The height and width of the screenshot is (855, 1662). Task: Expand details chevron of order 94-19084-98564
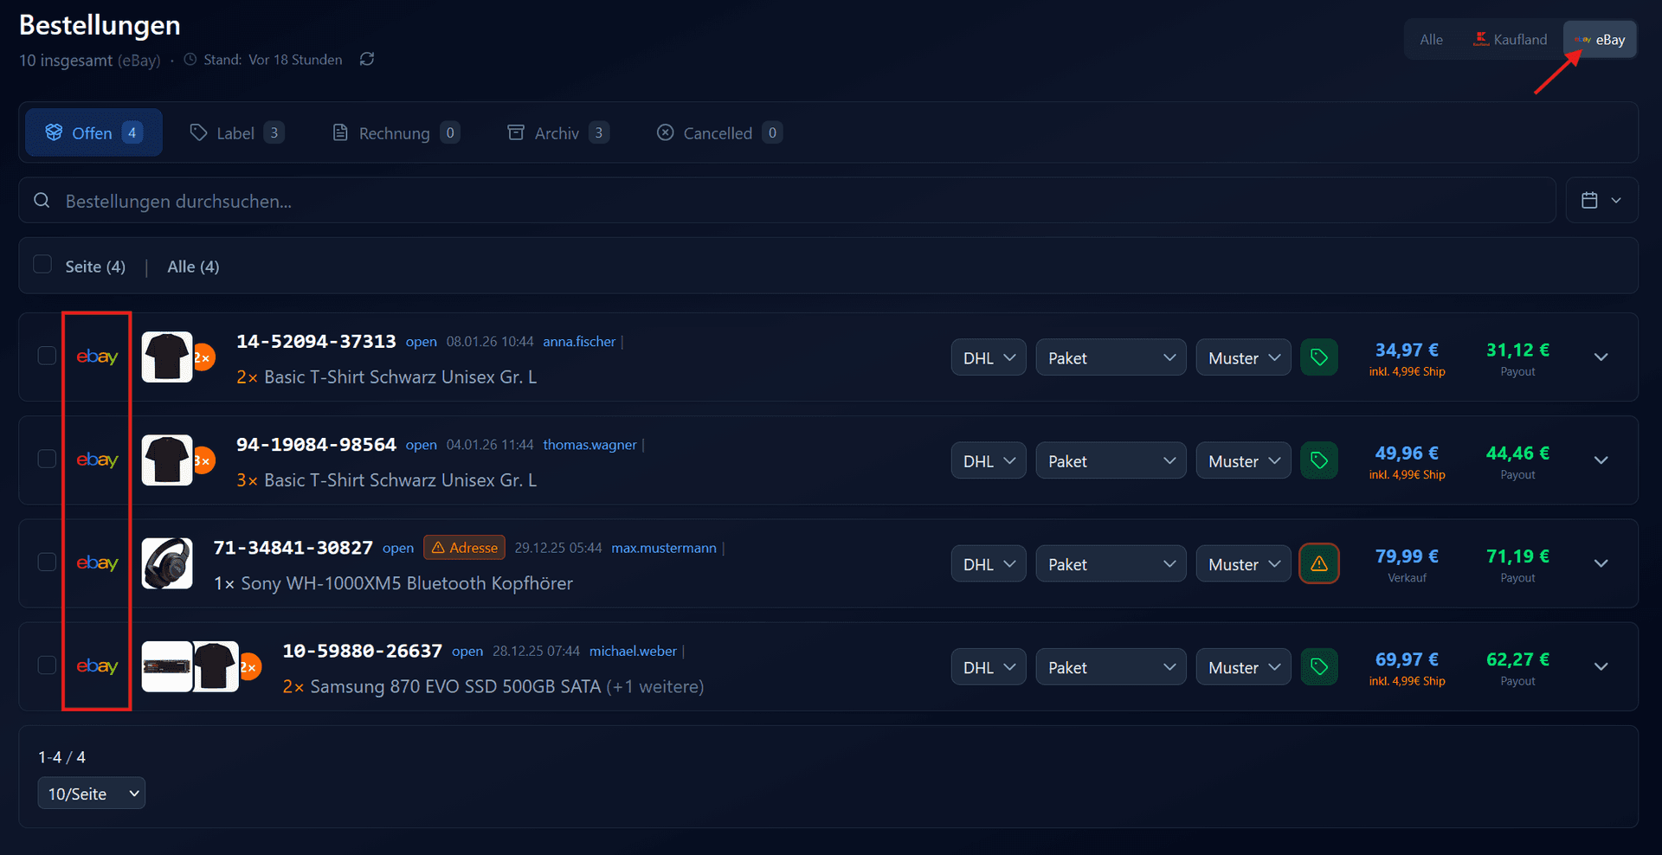1601,460
